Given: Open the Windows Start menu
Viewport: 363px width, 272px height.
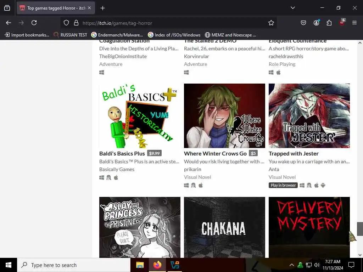Looking at the screenshot, I should coord(9,265).
